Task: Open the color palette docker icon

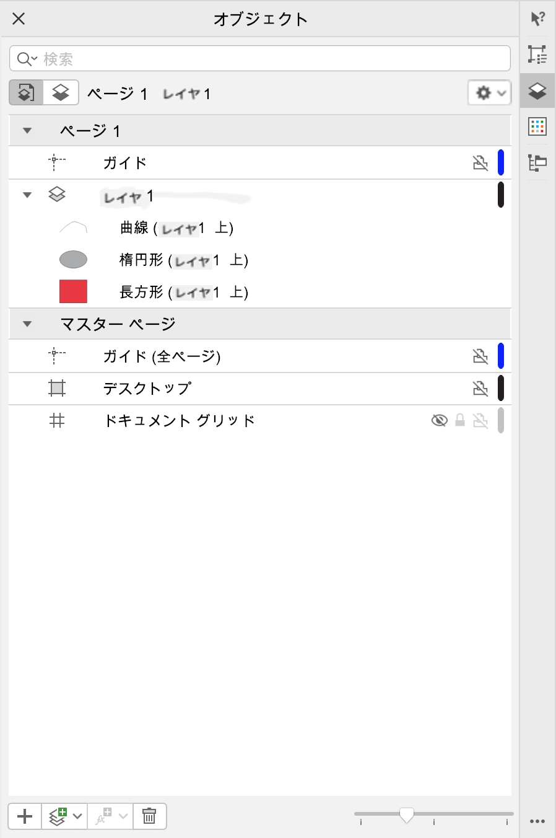Action: [537, 127]
